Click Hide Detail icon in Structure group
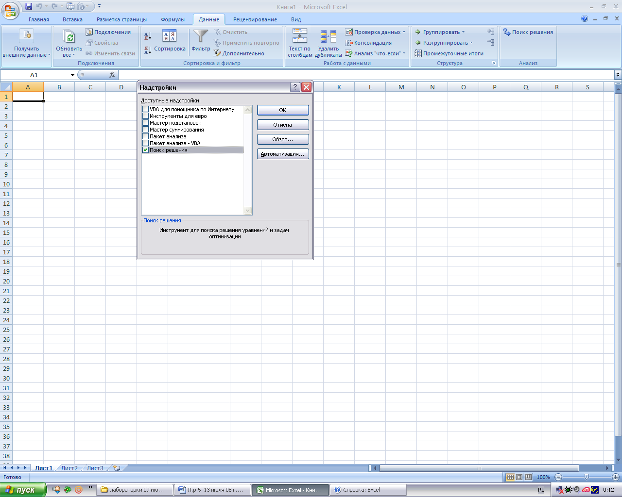 point(491,43)
